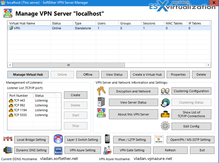Image resolution: width=219 pixels, height=163 pixels.
Task: Open Local Bridge Setting
Action: point(31,140)
